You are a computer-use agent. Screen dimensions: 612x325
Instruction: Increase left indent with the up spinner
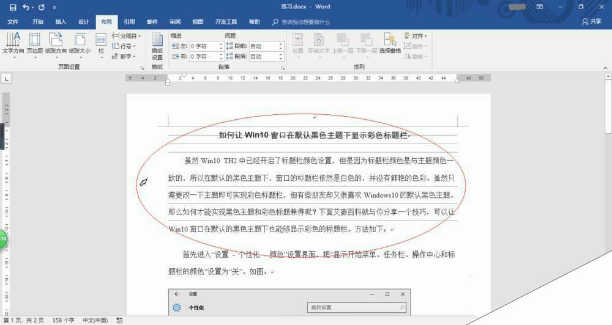pos(221,44)
